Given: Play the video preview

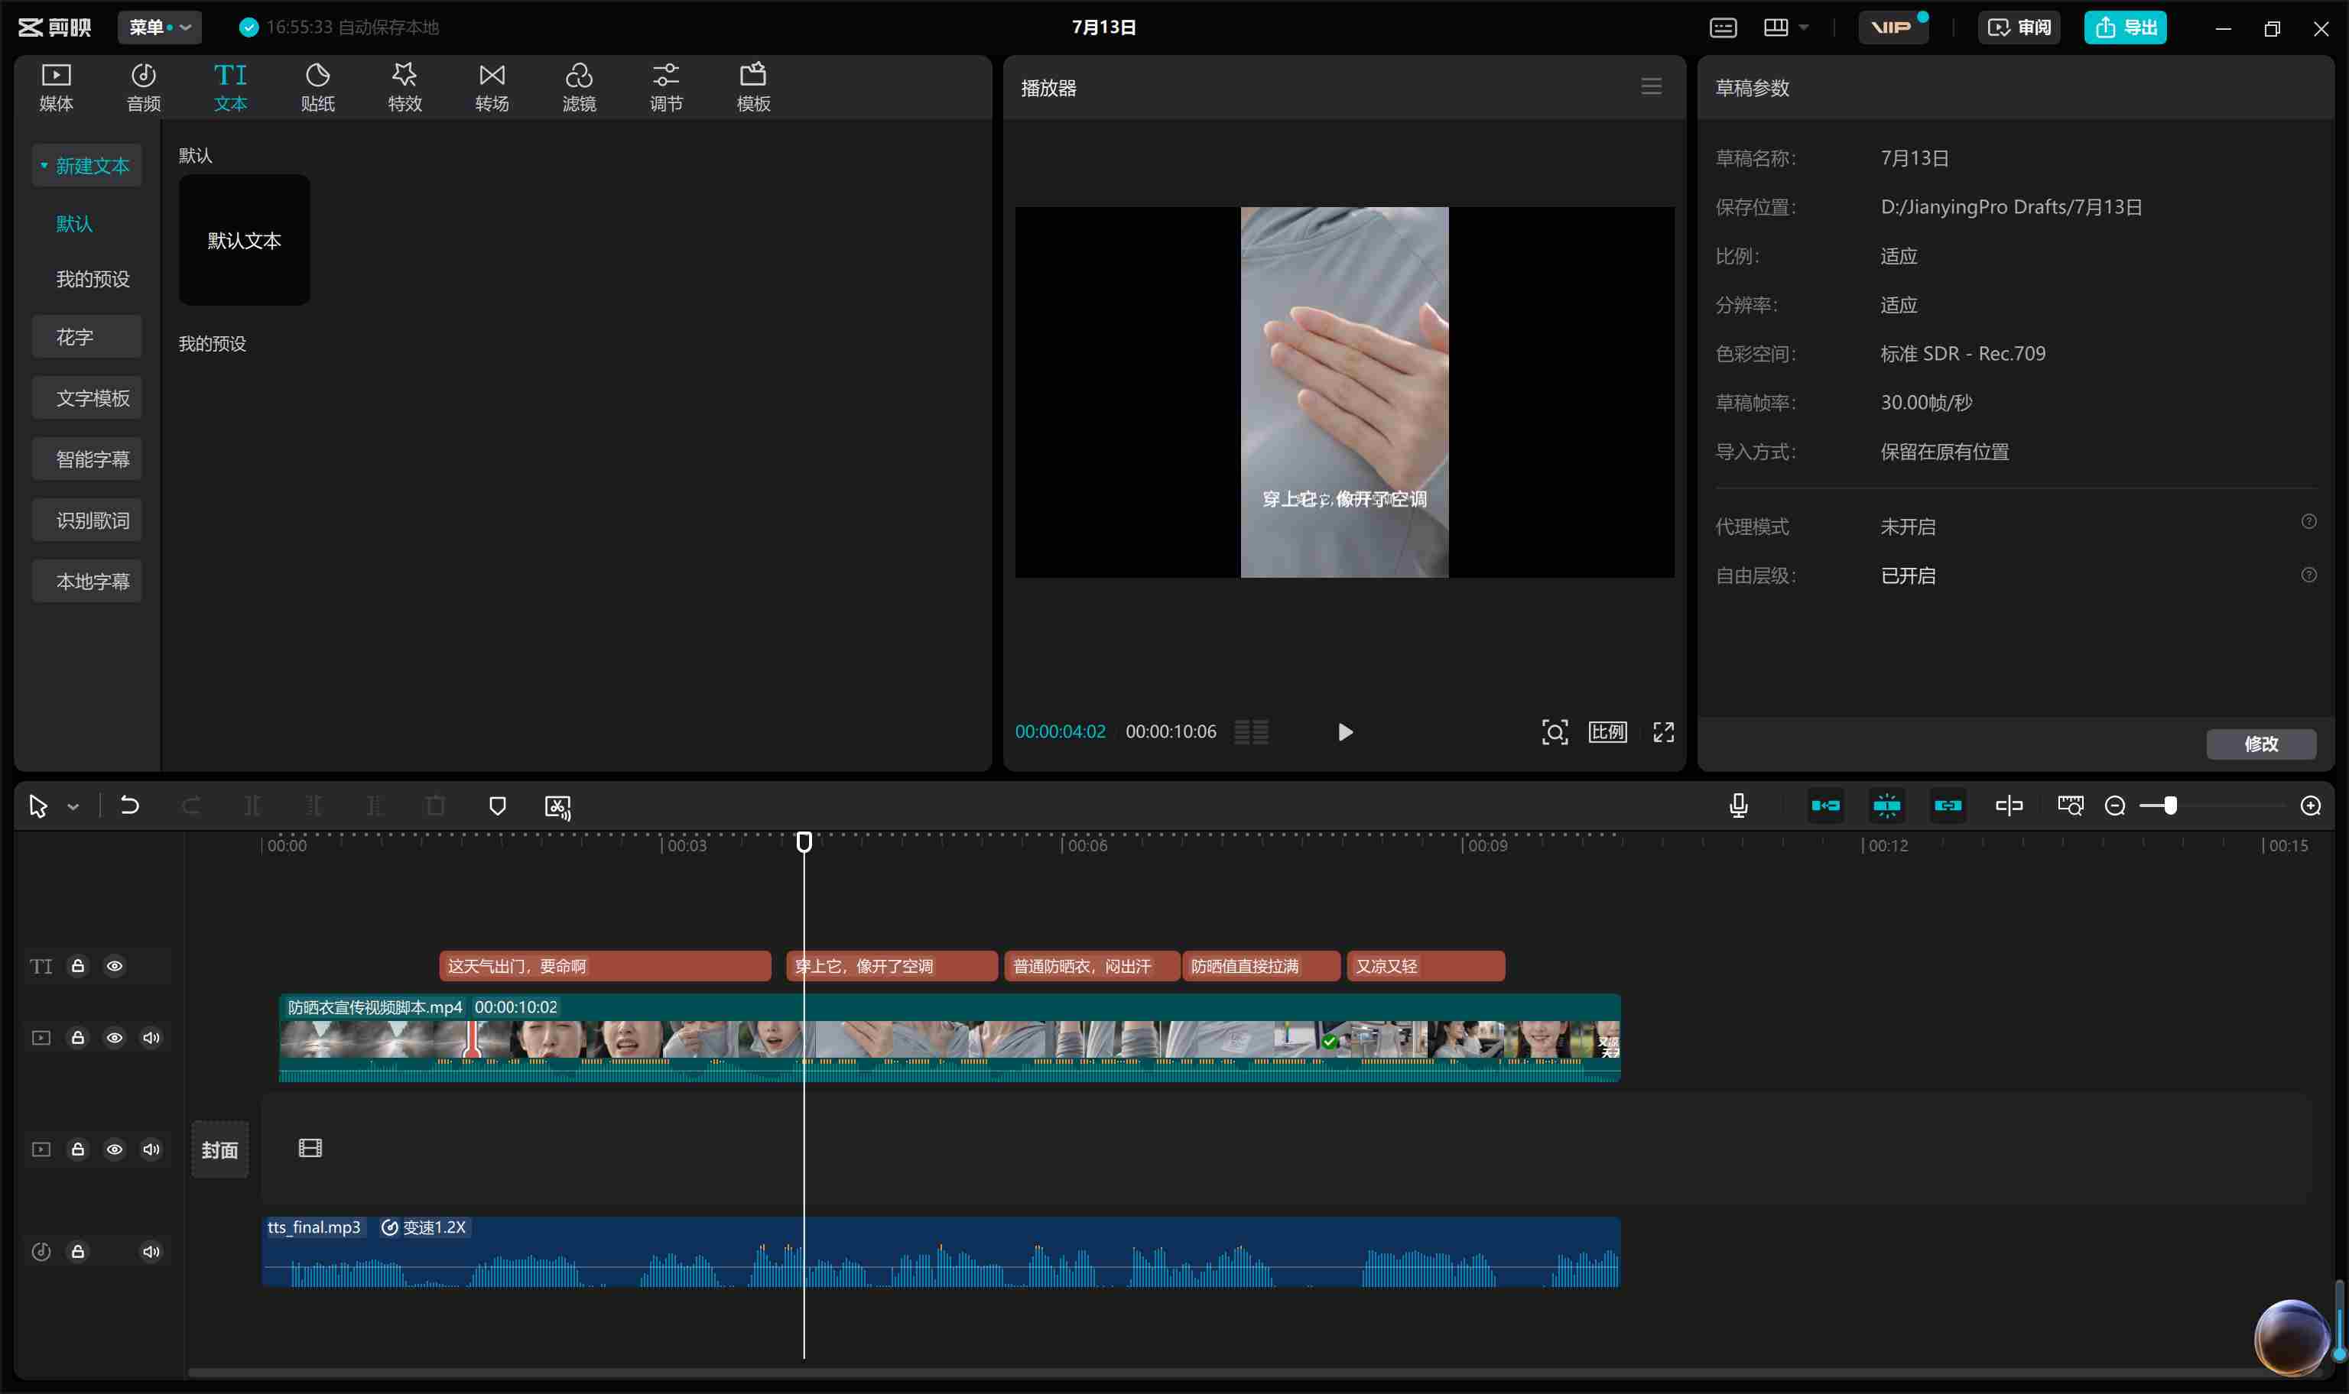Looking at the screenshot, I should pos(1344,731).
